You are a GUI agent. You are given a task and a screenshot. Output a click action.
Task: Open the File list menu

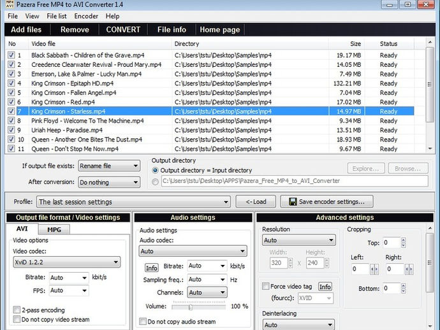[56, 17]
